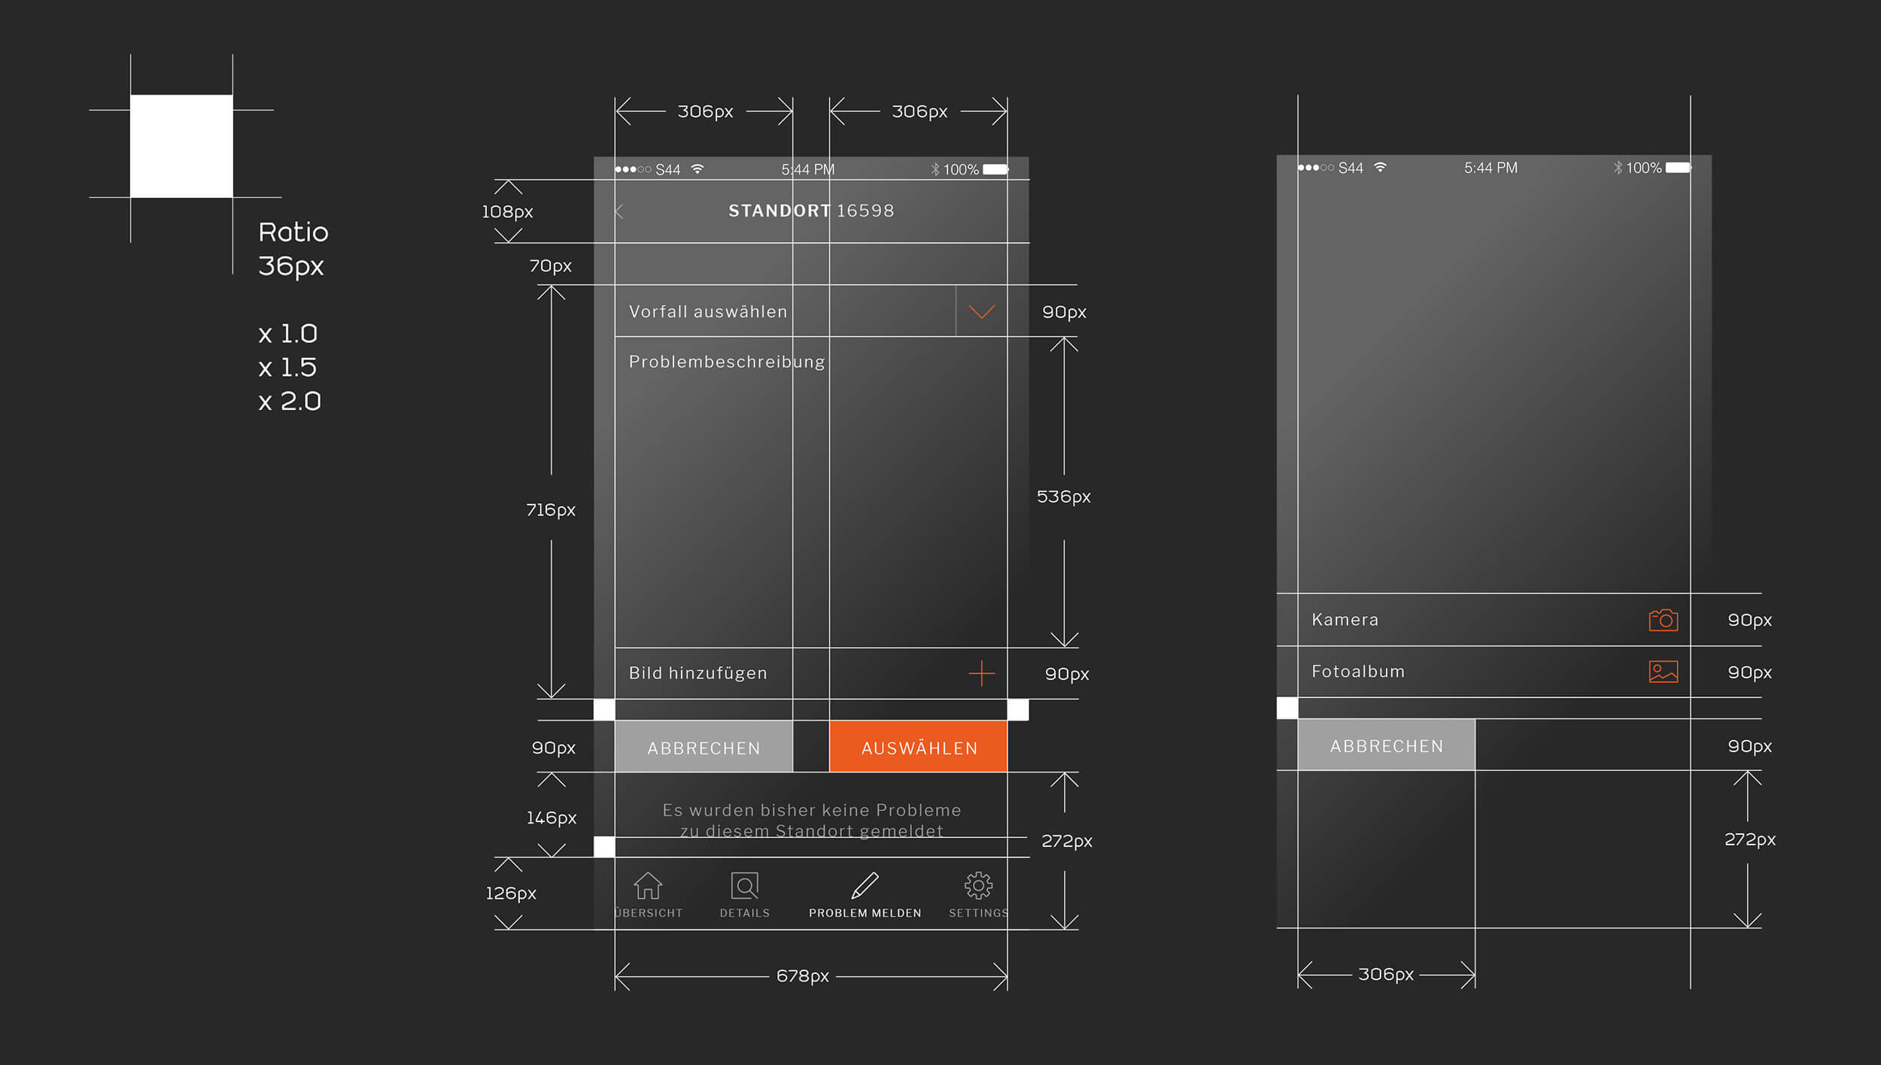Tap the back chevron beside STANDORT 16598

(x=619, y=211)
